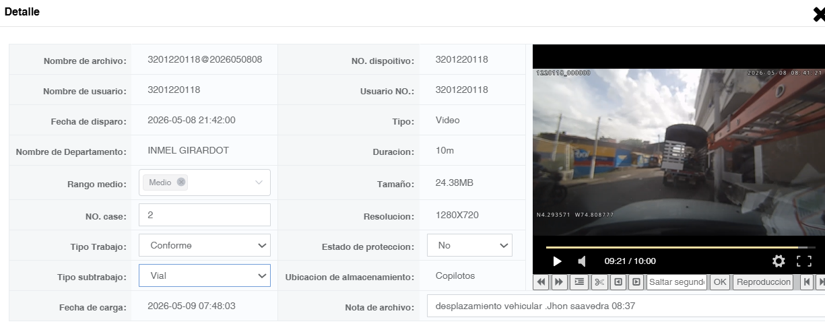
Task: Select the size value 24.38MB
Action: pos(455,183)
